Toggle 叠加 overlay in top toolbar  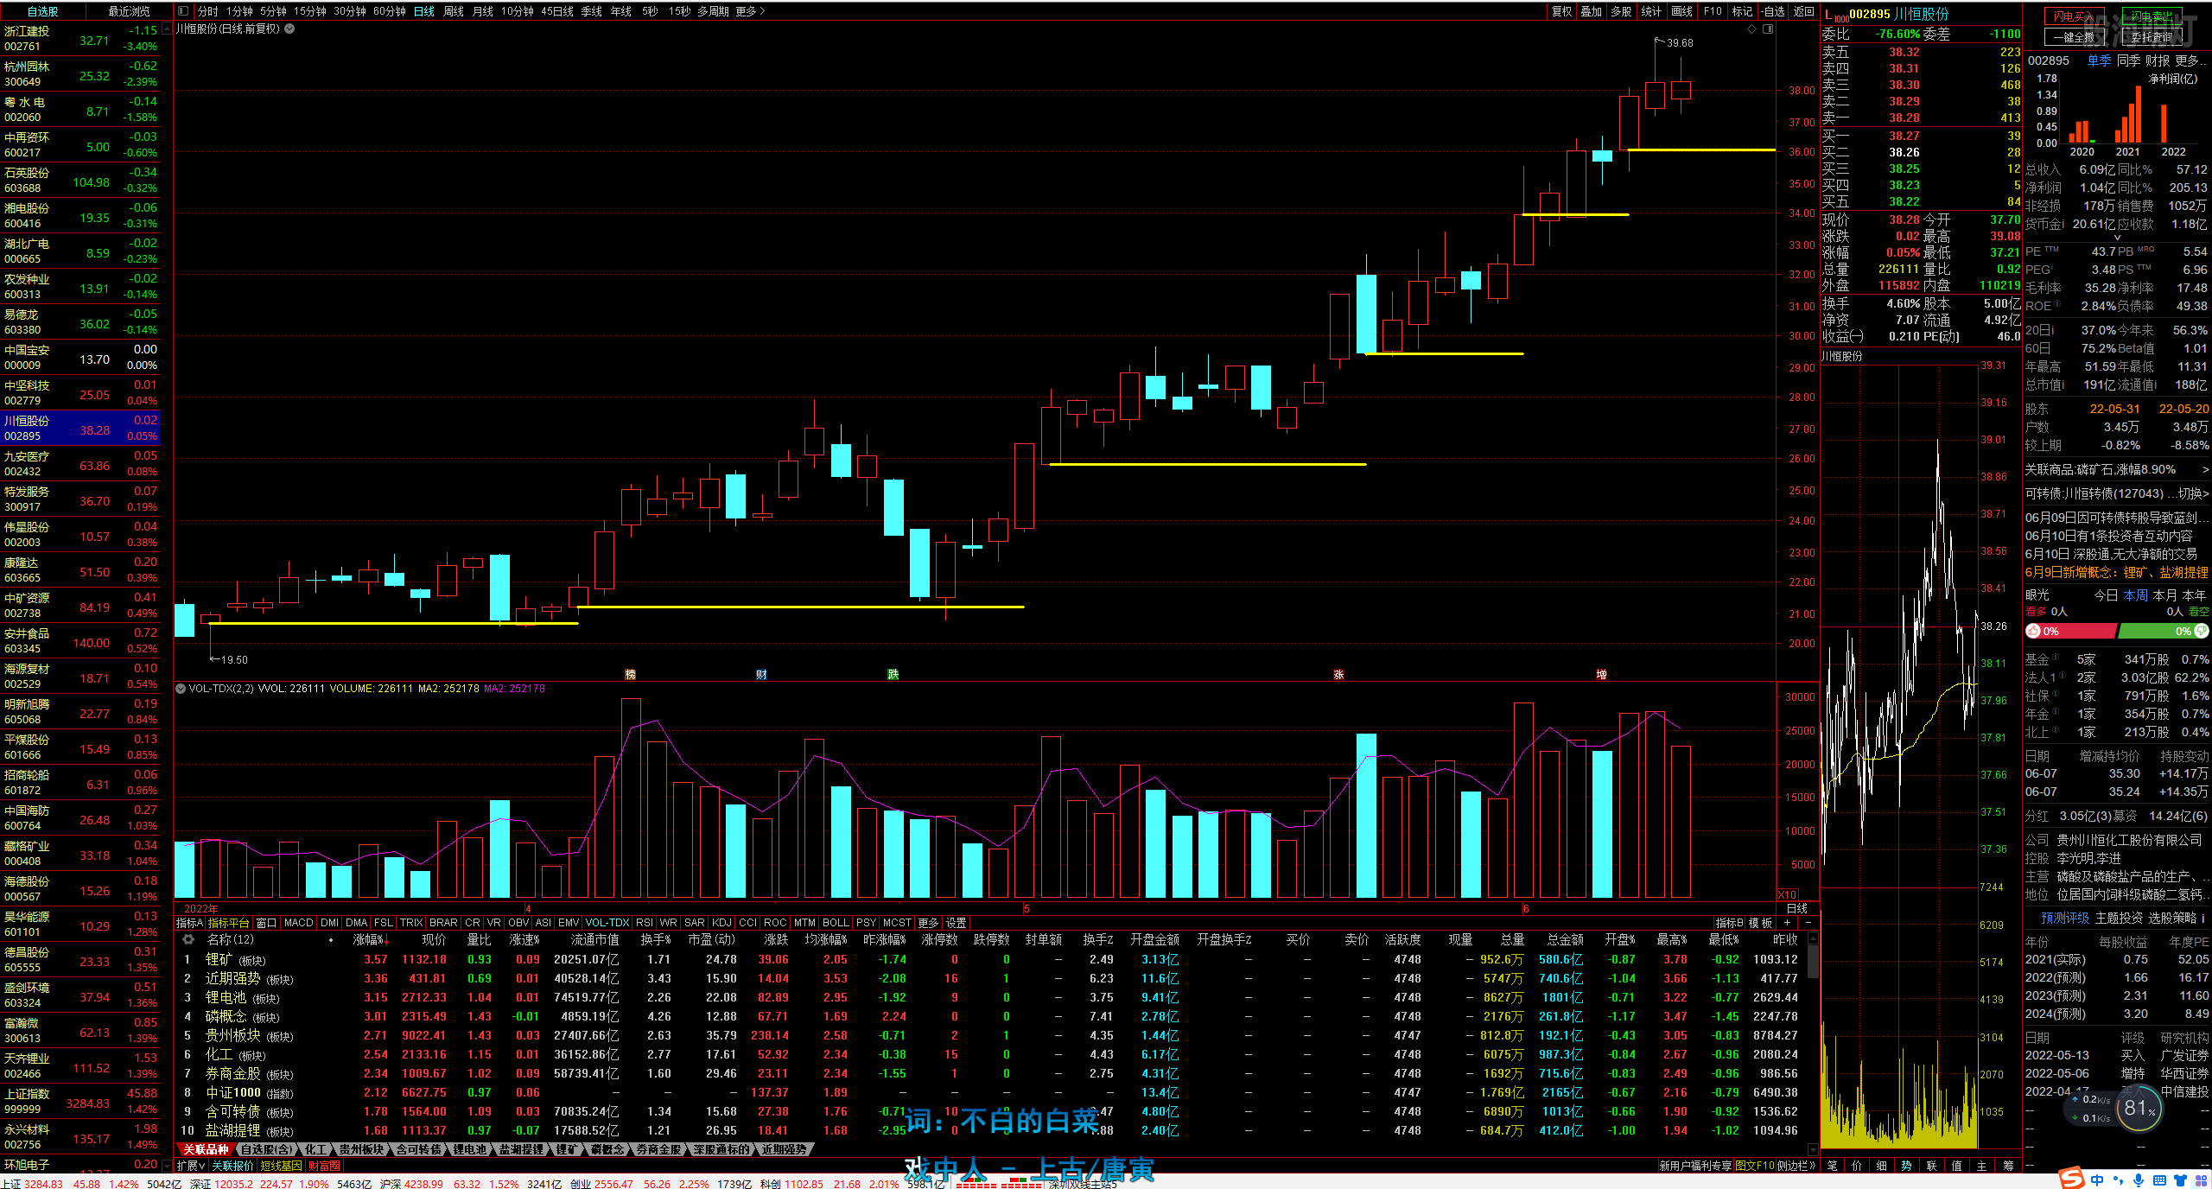pyautogui.click(x=1591, y=11)
